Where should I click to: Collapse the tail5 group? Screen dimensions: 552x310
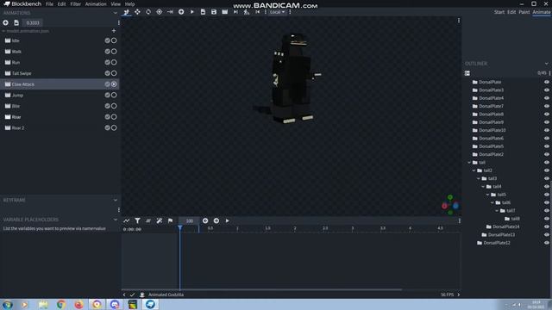coord(487,195)
